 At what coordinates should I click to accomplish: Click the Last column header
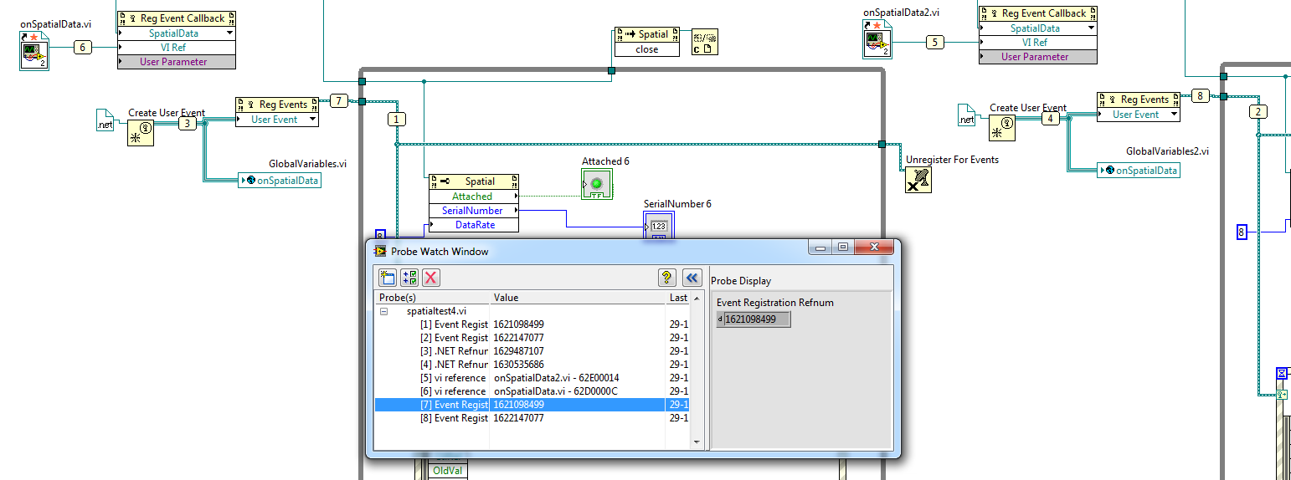point(677,298)
